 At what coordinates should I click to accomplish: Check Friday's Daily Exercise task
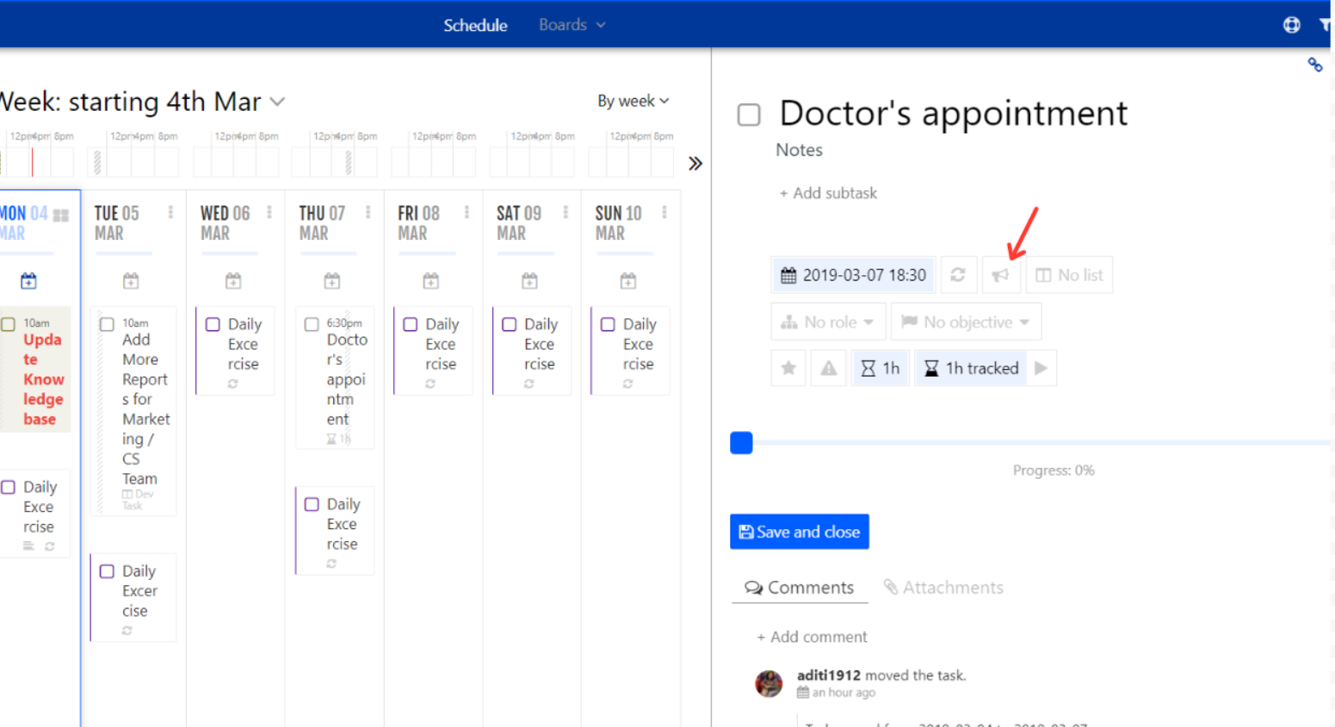tap(411, 324)
